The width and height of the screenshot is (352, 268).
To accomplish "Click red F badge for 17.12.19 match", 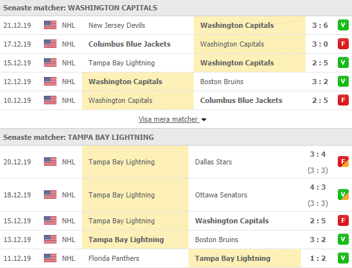I will pos(343,44).
